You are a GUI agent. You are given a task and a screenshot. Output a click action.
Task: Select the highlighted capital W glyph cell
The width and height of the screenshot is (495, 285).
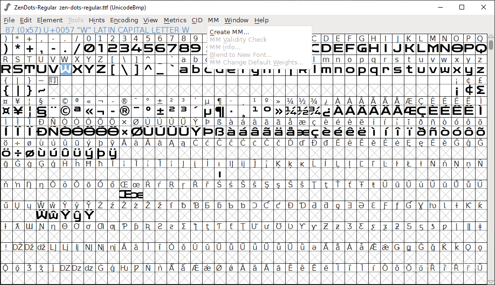(65, 69)
